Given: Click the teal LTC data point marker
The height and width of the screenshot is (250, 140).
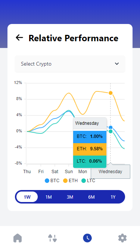Looking at the screenshot, I should 111,132.
